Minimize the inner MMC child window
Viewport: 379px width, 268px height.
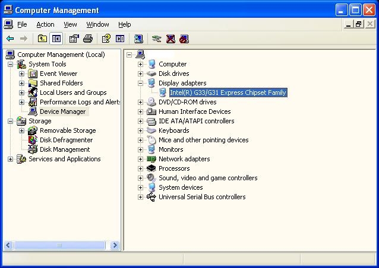pos(348,24)
